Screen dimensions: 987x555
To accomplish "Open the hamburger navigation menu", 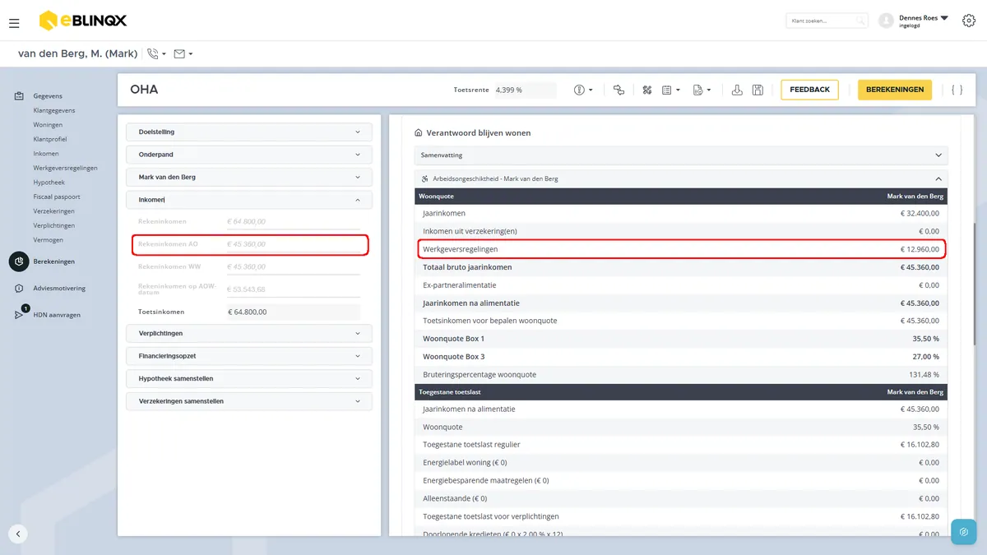I will [14, 23].
